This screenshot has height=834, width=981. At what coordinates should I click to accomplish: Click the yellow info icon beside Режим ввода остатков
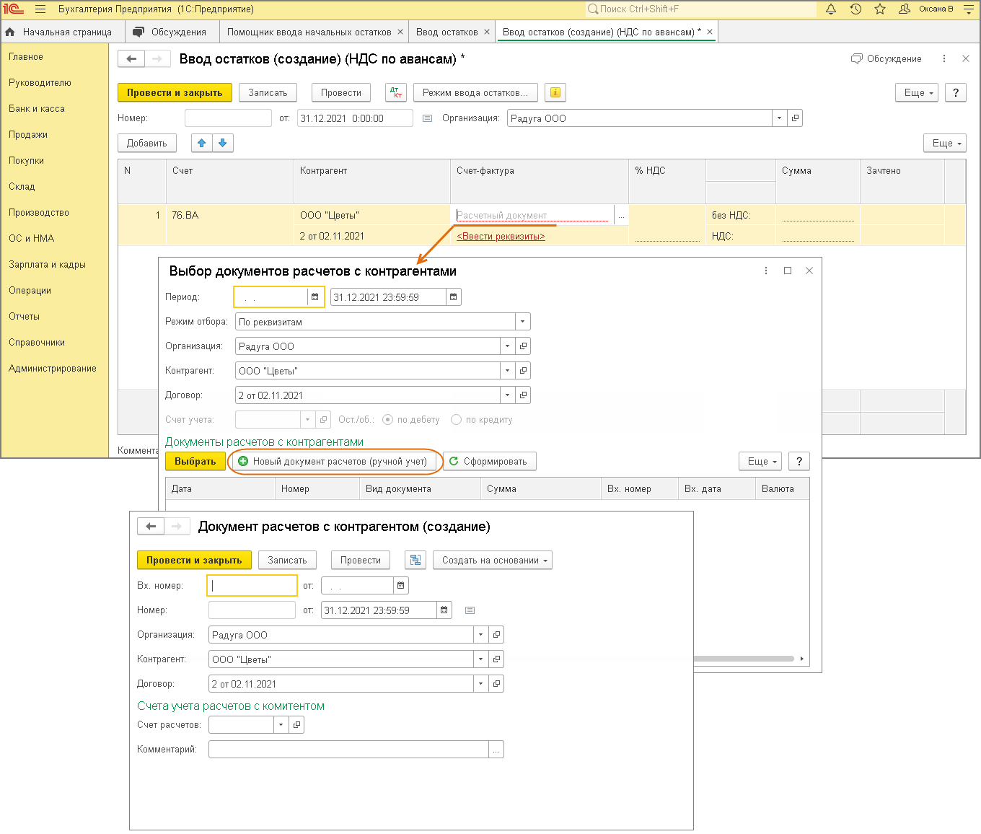(x=555, y=92)
